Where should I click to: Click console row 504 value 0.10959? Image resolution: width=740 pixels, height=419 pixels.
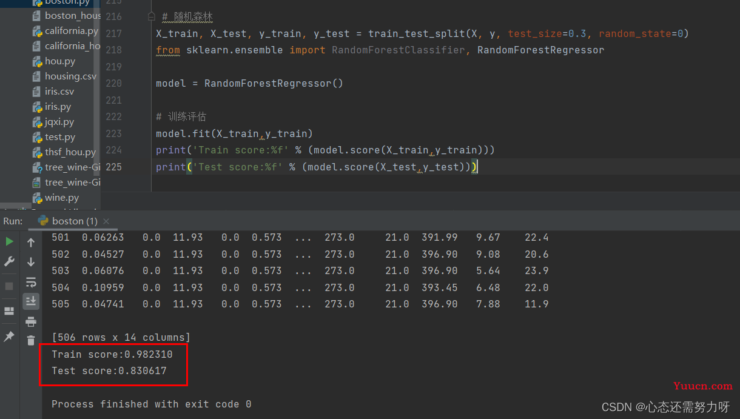tap(103, 287)
